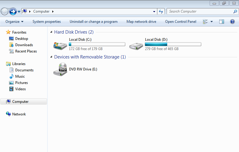Select the Local Disk (D:) drive icon
The width and height of the screenshot is (239, 152).
(136, 46)
